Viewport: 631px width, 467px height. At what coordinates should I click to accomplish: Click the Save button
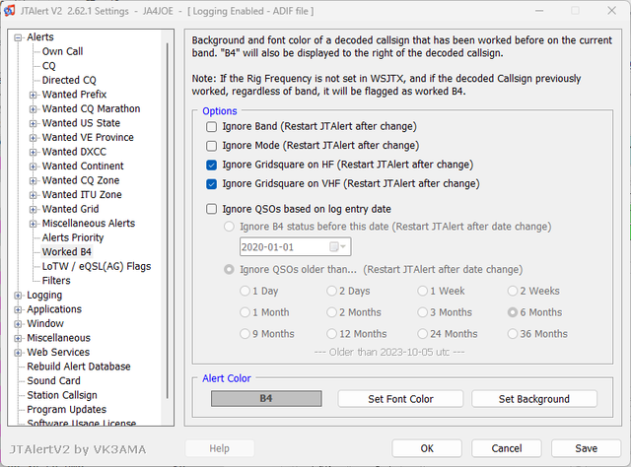coord(586,448)
